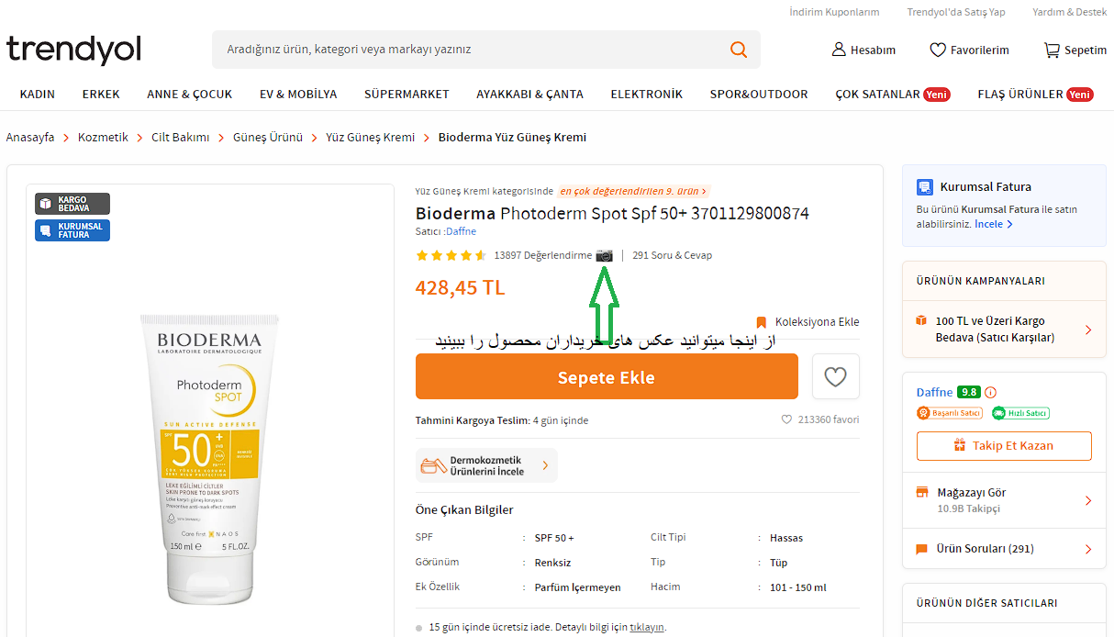This screenshot has height=637, width=1114.
Task: Click the Kozmetik breadcrumb link
Action: [103, 137]
